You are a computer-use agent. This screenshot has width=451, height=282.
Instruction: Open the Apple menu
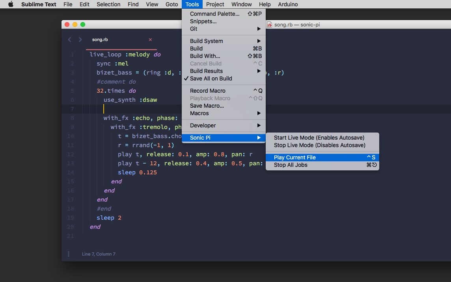(x=11, y=4)
